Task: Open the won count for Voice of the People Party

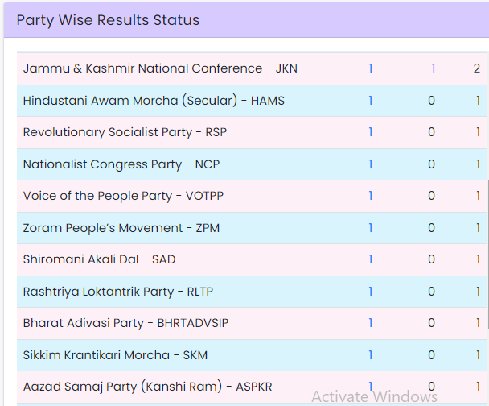Action: (x=371, y=196)
